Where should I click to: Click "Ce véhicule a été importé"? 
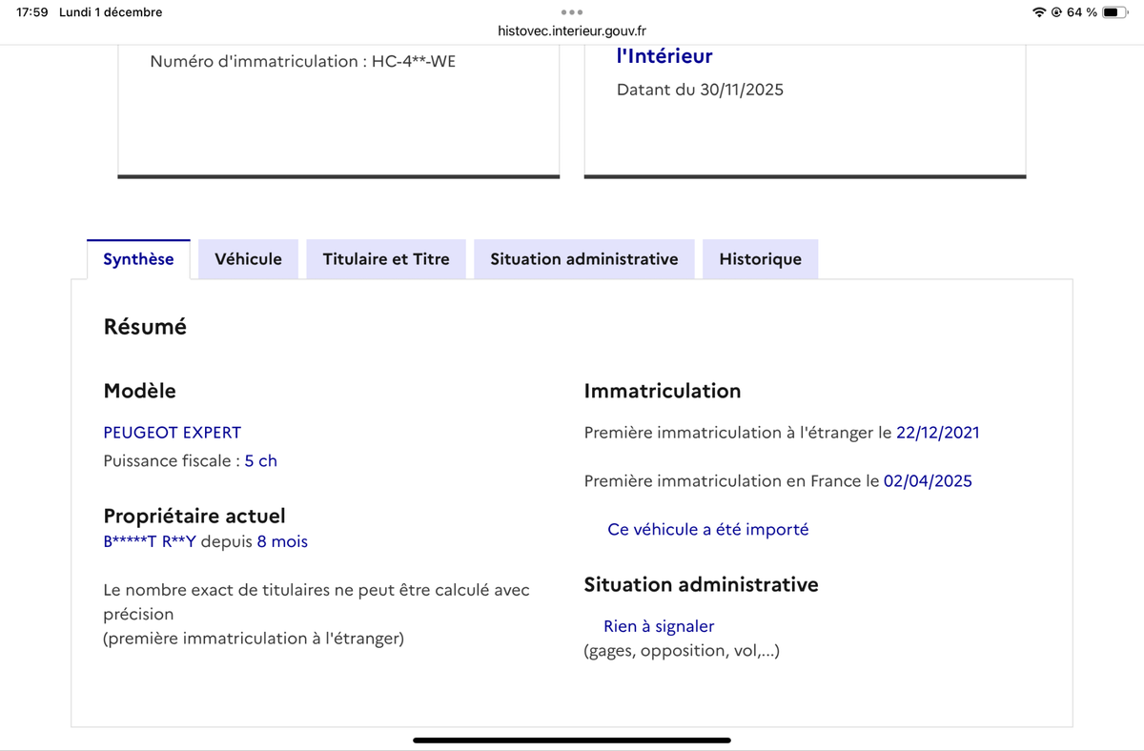pos(707,530)
